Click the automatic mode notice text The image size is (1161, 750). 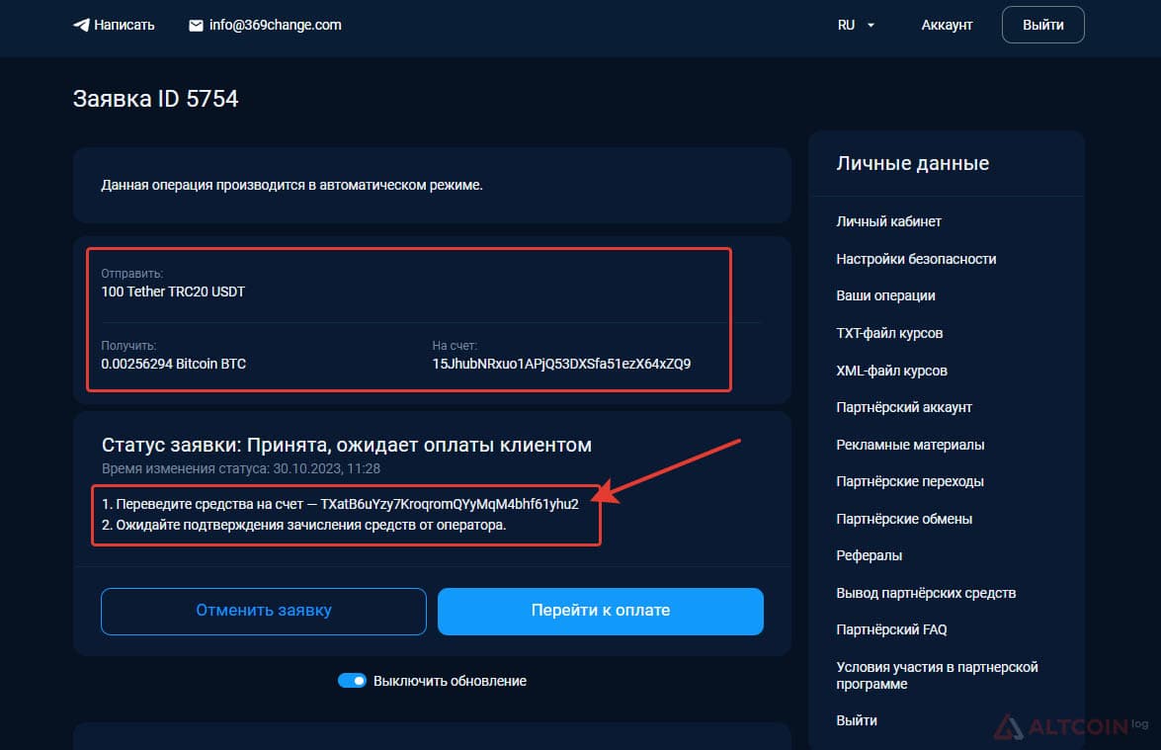click(291, 185)
